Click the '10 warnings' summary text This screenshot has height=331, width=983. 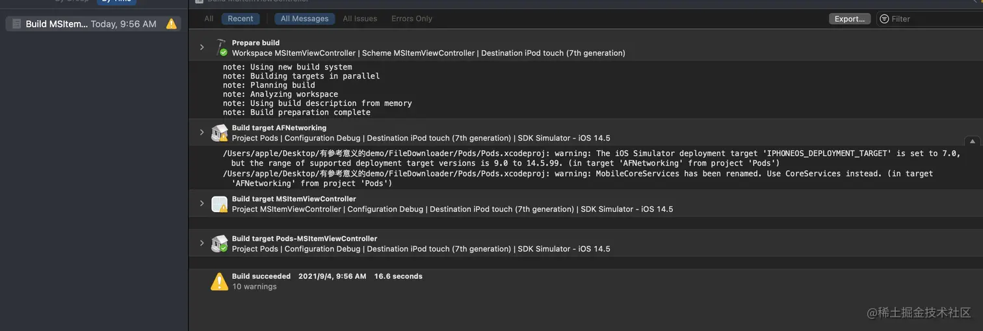click(254, 287)
